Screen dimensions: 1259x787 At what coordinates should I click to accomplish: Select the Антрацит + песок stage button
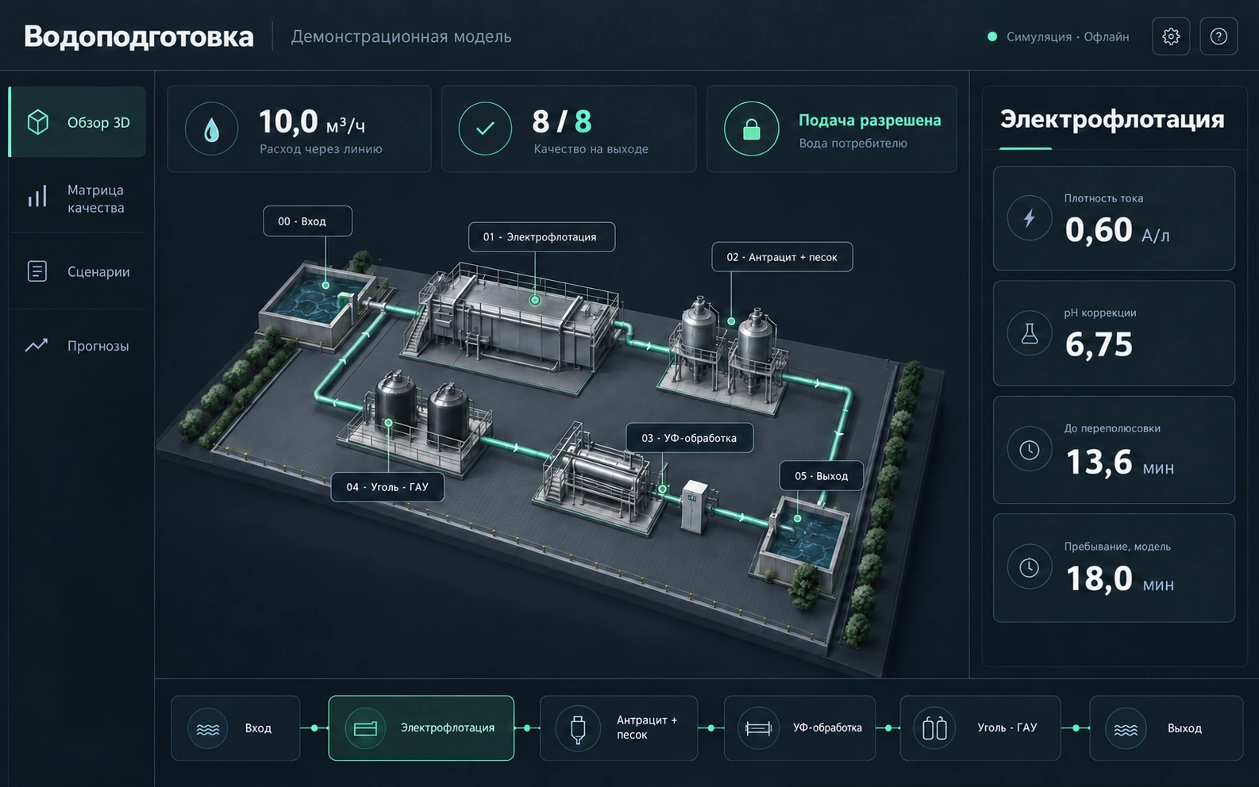(x=619, y=728)
